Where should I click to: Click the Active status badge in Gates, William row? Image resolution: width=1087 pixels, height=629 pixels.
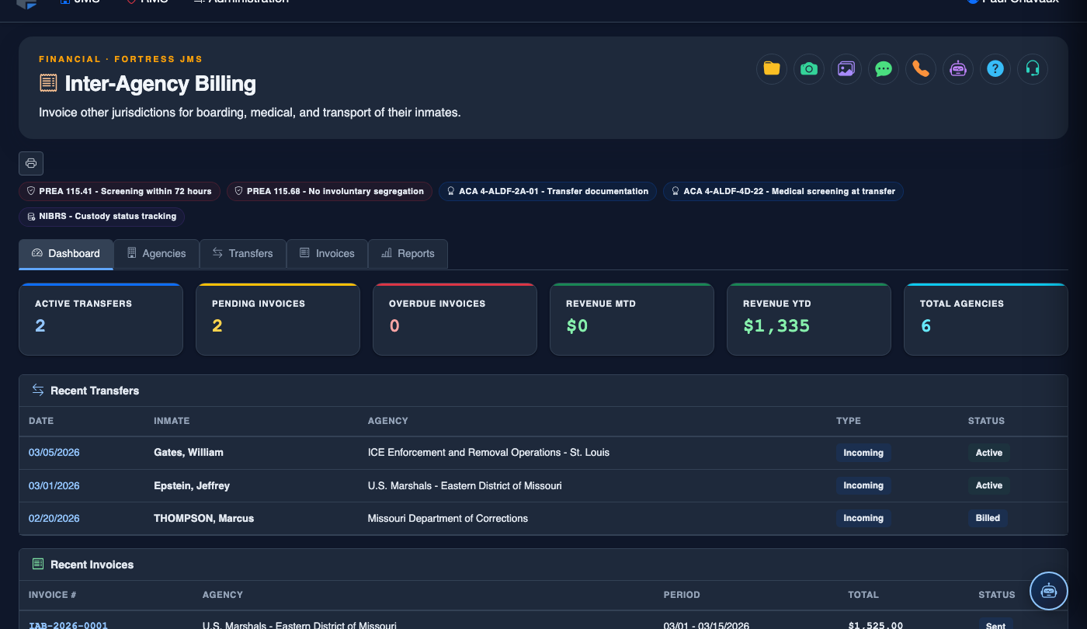click(989, 453)
